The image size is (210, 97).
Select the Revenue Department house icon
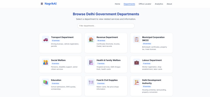91,39
